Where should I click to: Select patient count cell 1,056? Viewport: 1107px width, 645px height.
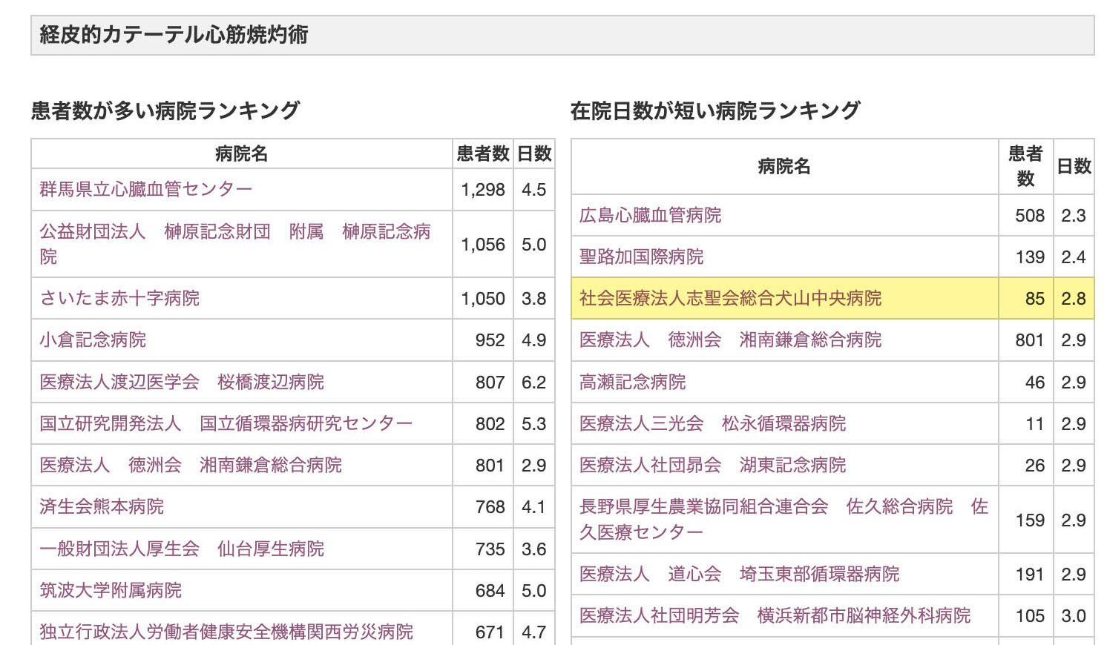(x=483, y=245)
